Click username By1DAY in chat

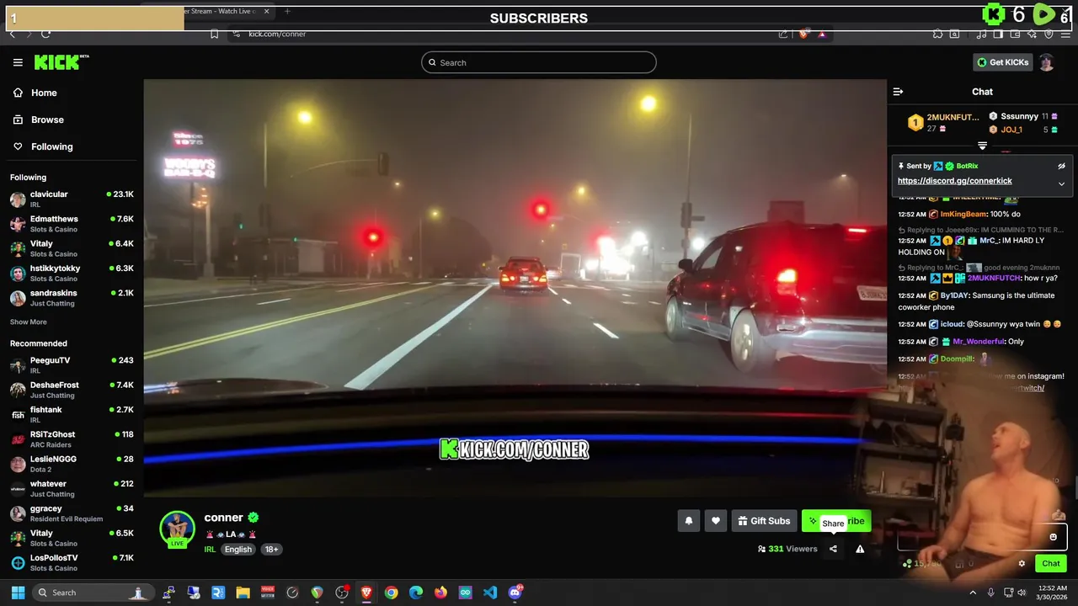955,296
